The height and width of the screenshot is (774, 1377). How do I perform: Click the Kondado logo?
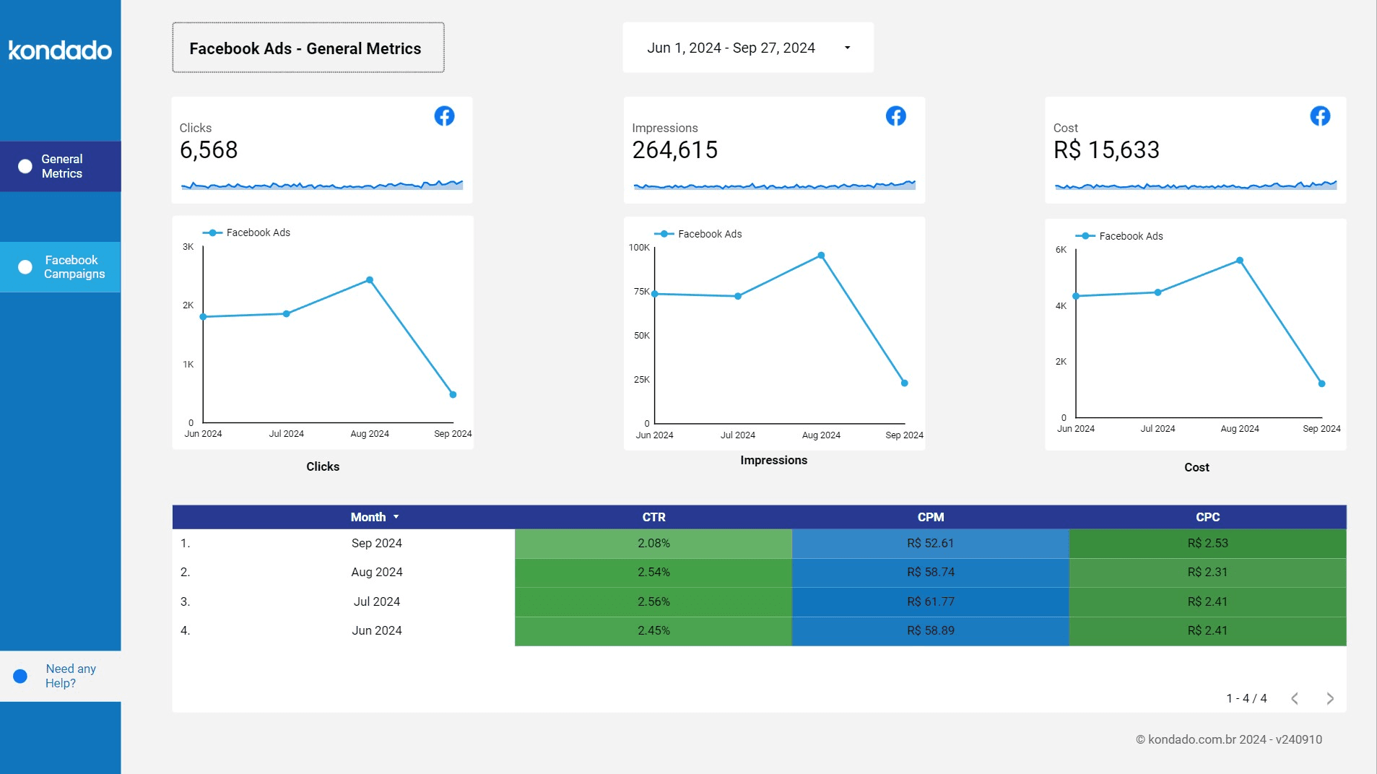click(x=60, y=50)
